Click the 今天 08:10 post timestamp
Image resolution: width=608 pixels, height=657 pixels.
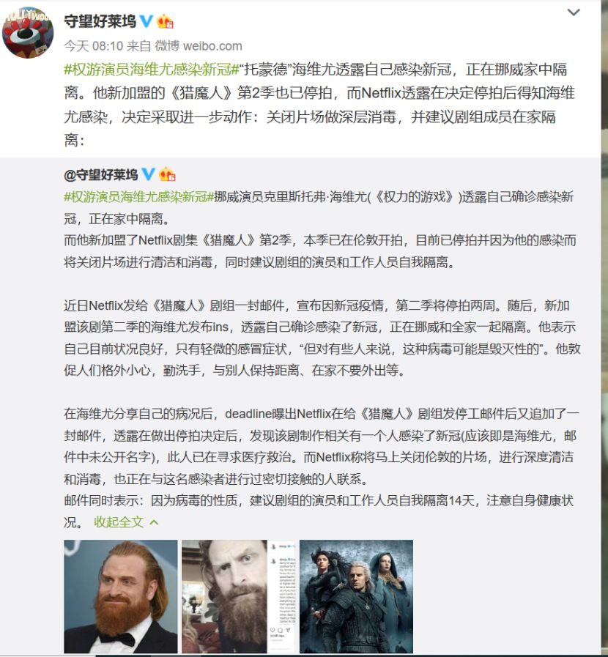(x=94, y=45)
